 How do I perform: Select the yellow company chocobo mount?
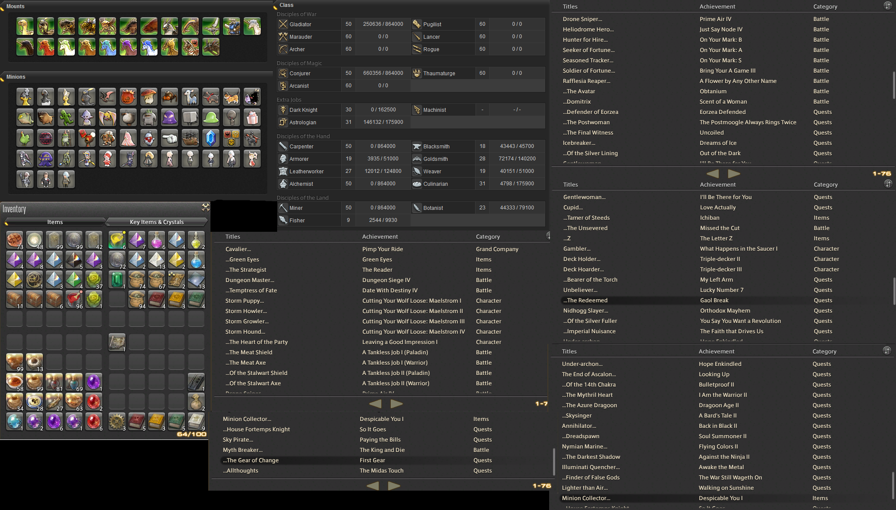(x=25, y=27)
